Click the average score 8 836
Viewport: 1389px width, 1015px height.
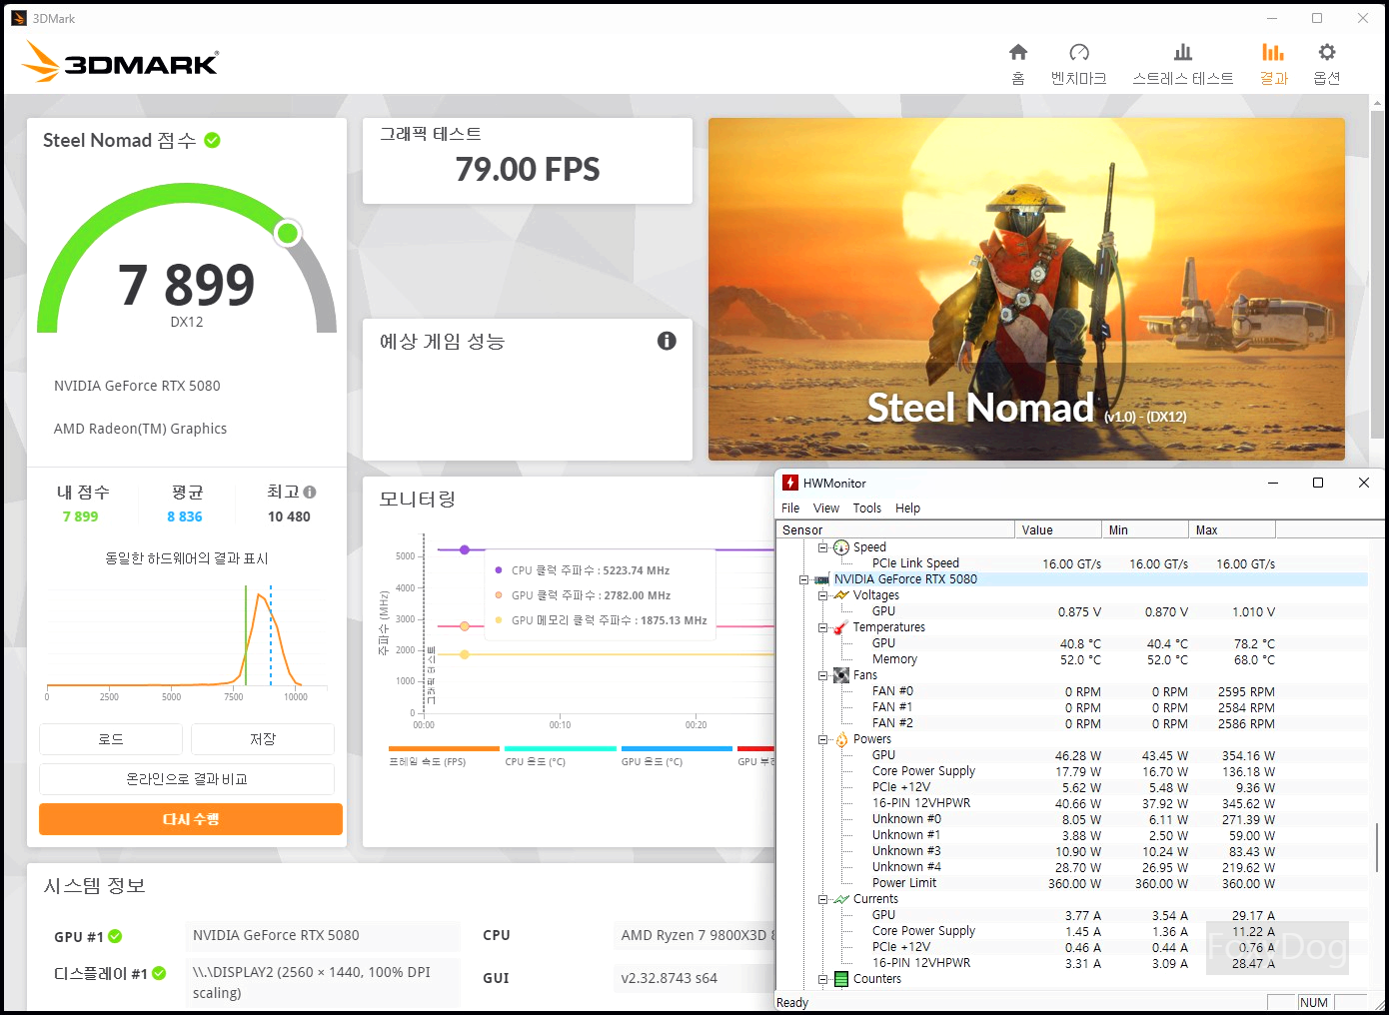(185, 516)
